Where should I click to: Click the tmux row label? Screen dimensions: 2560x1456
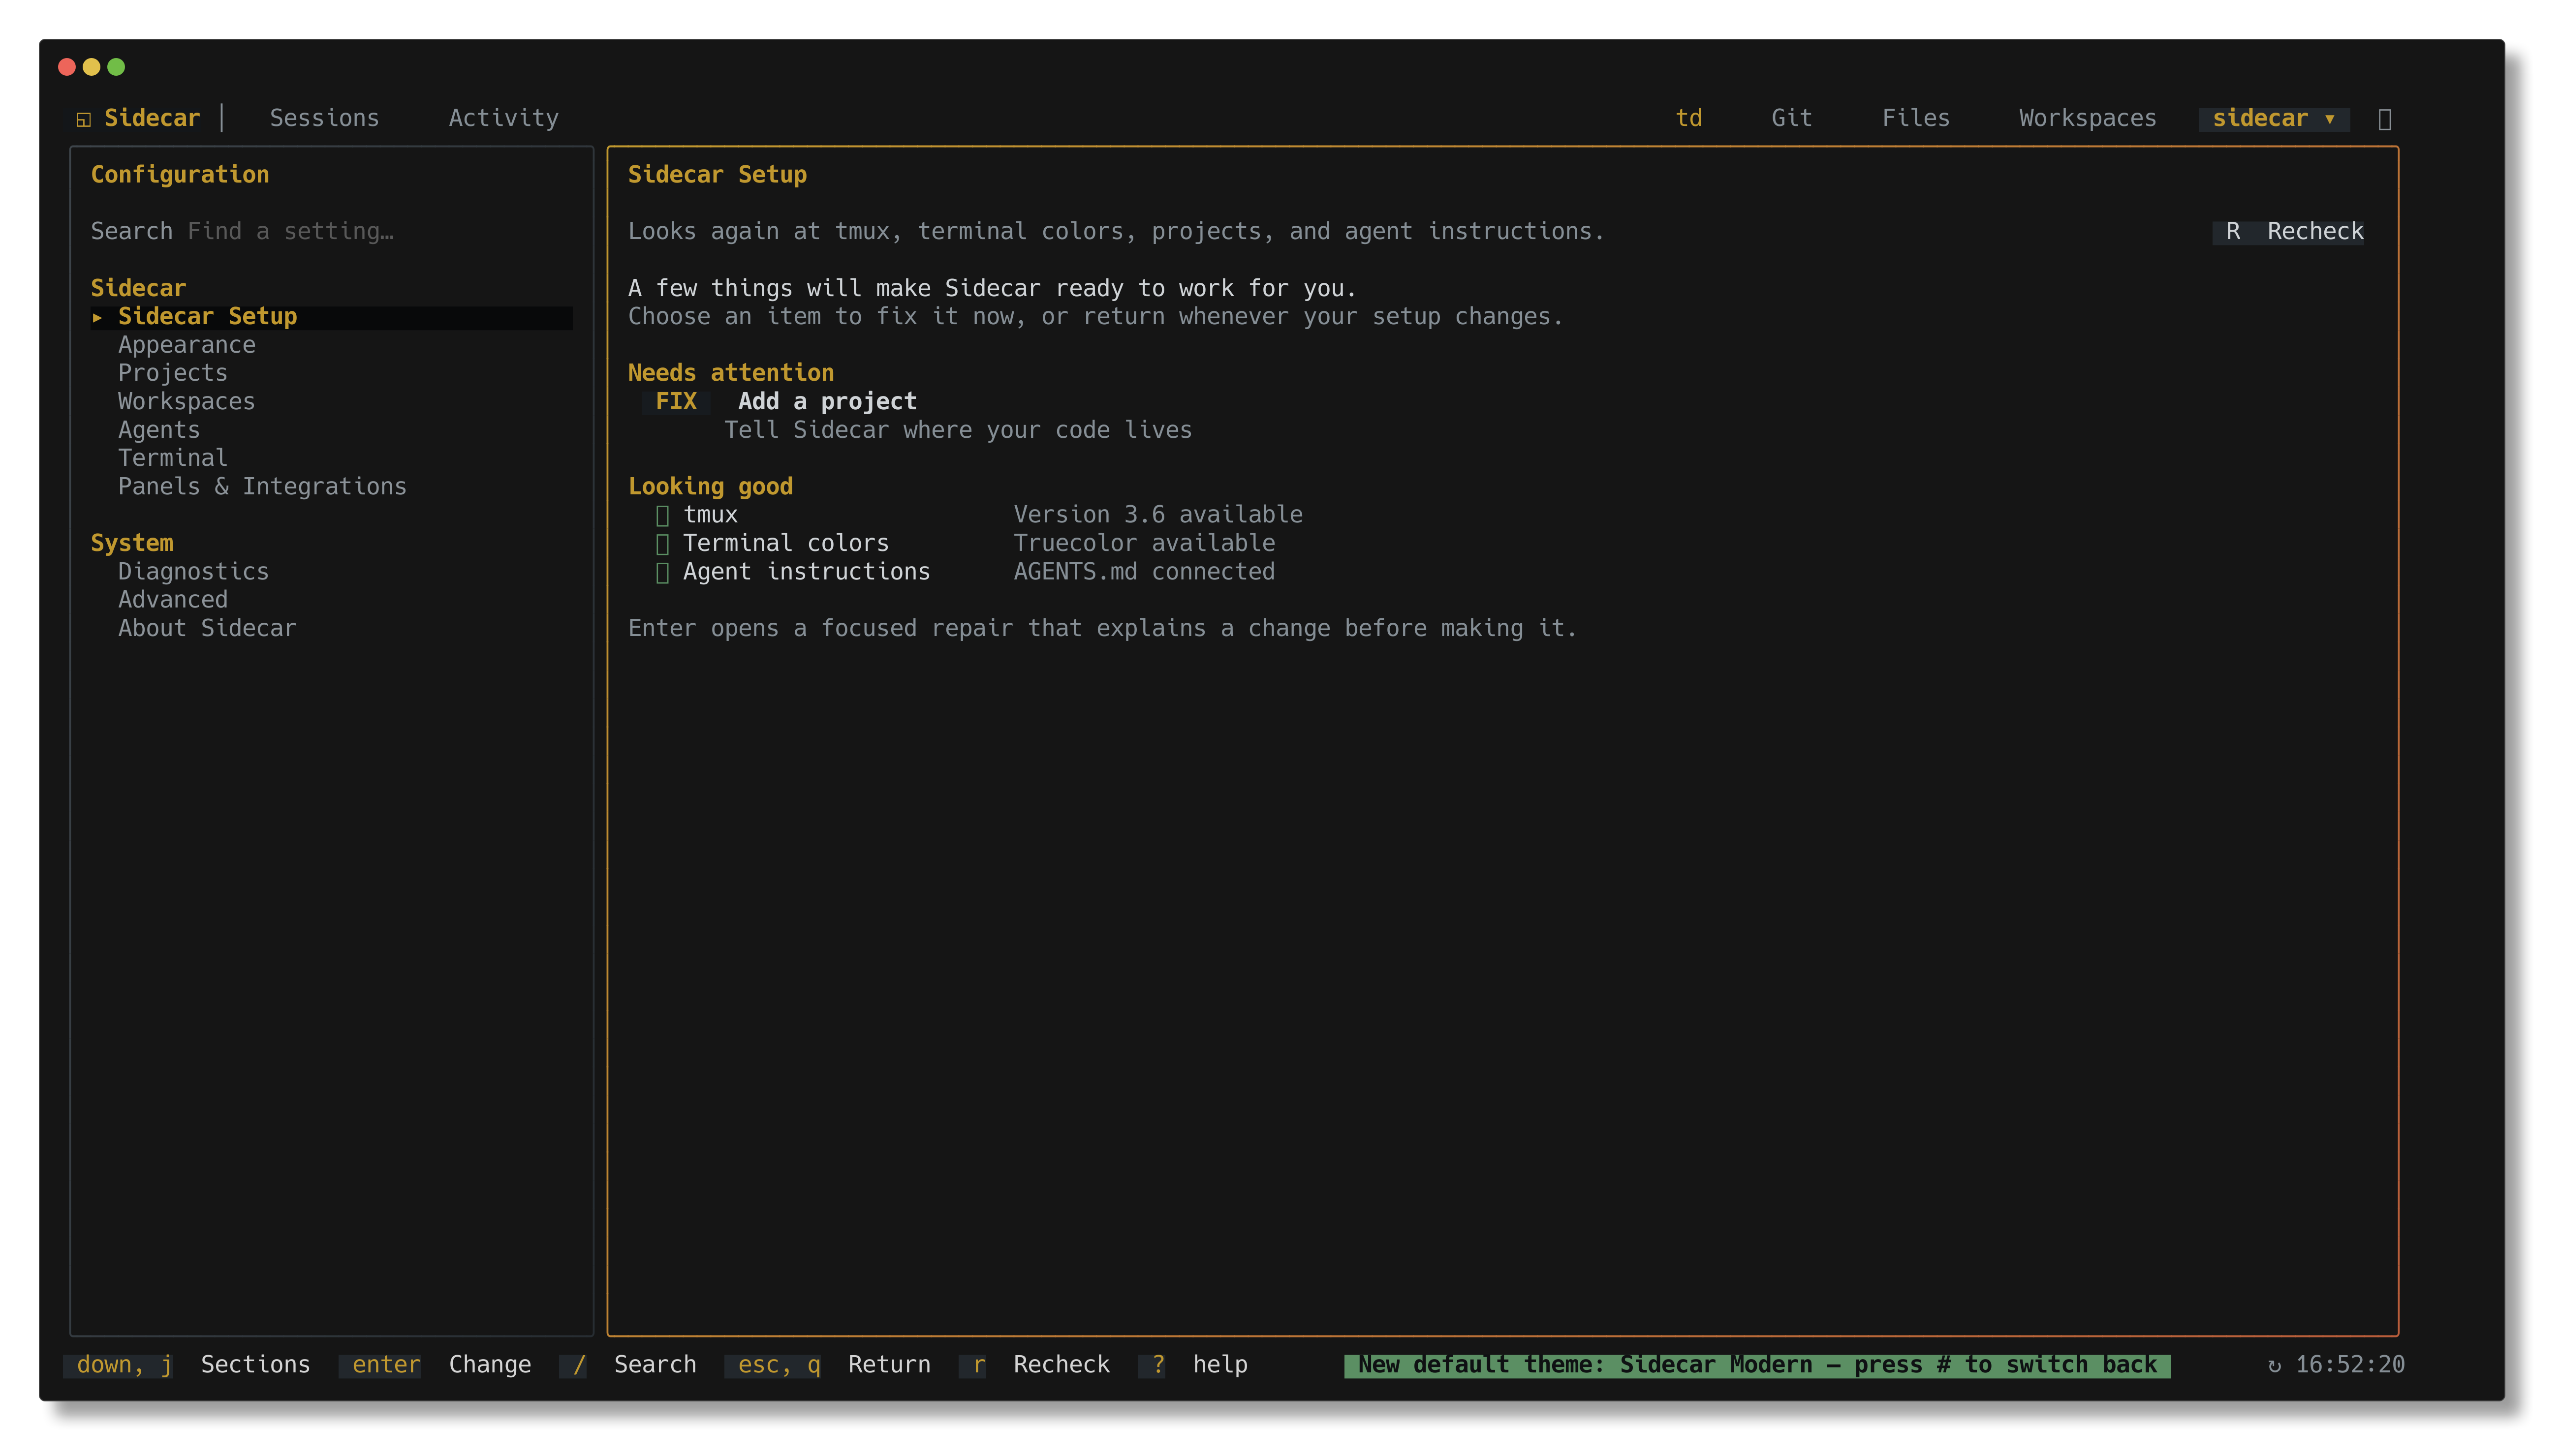click(710, 515)
